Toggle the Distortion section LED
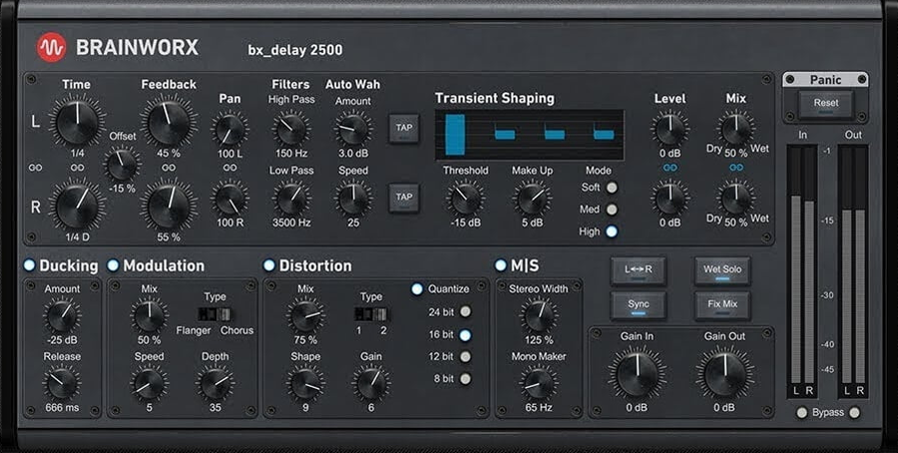 [x=268, y=265]
